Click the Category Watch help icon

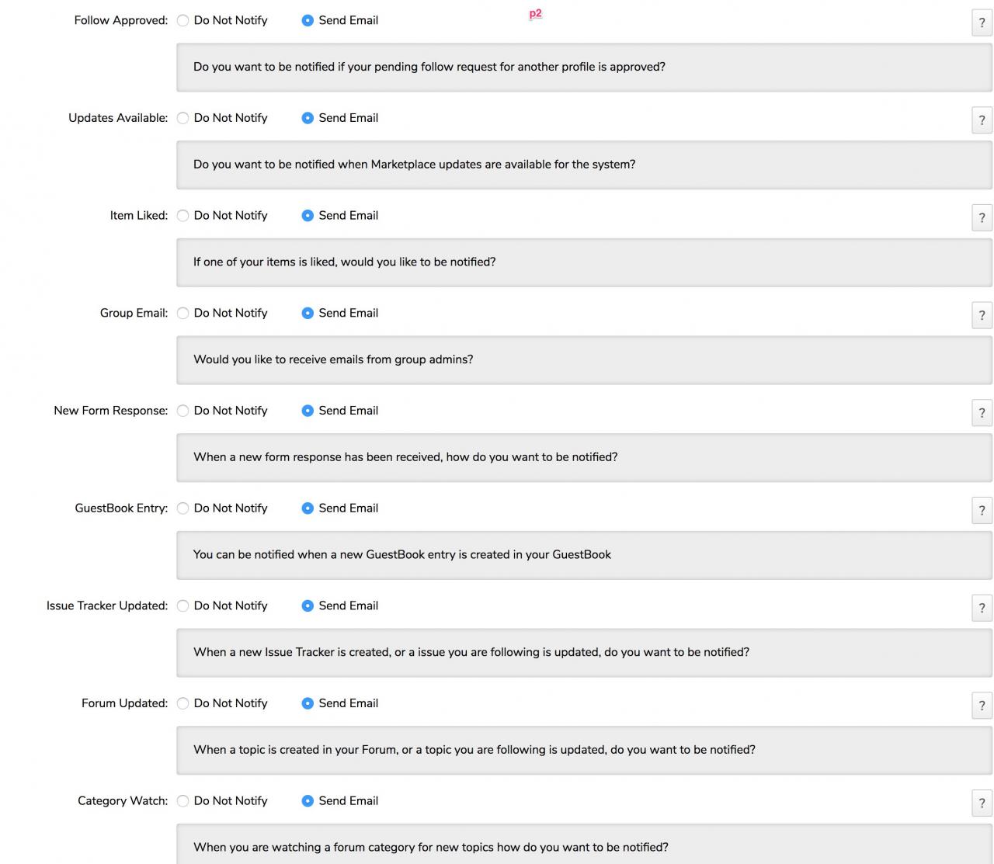point(982,803)
